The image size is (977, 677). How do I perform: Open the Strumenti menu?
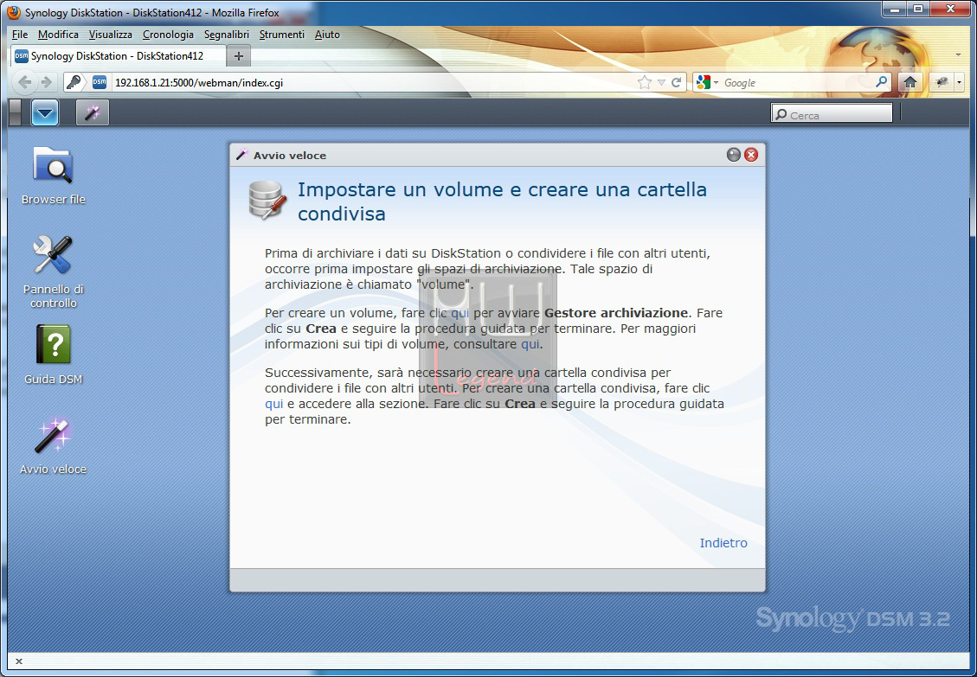[x=281, y=35]
